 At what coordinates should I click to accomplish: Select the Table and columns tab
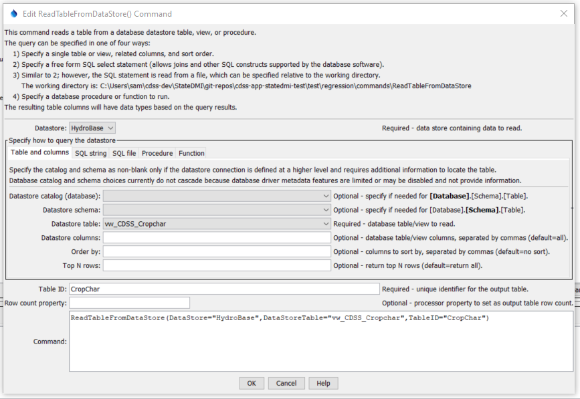click(41, 153)
